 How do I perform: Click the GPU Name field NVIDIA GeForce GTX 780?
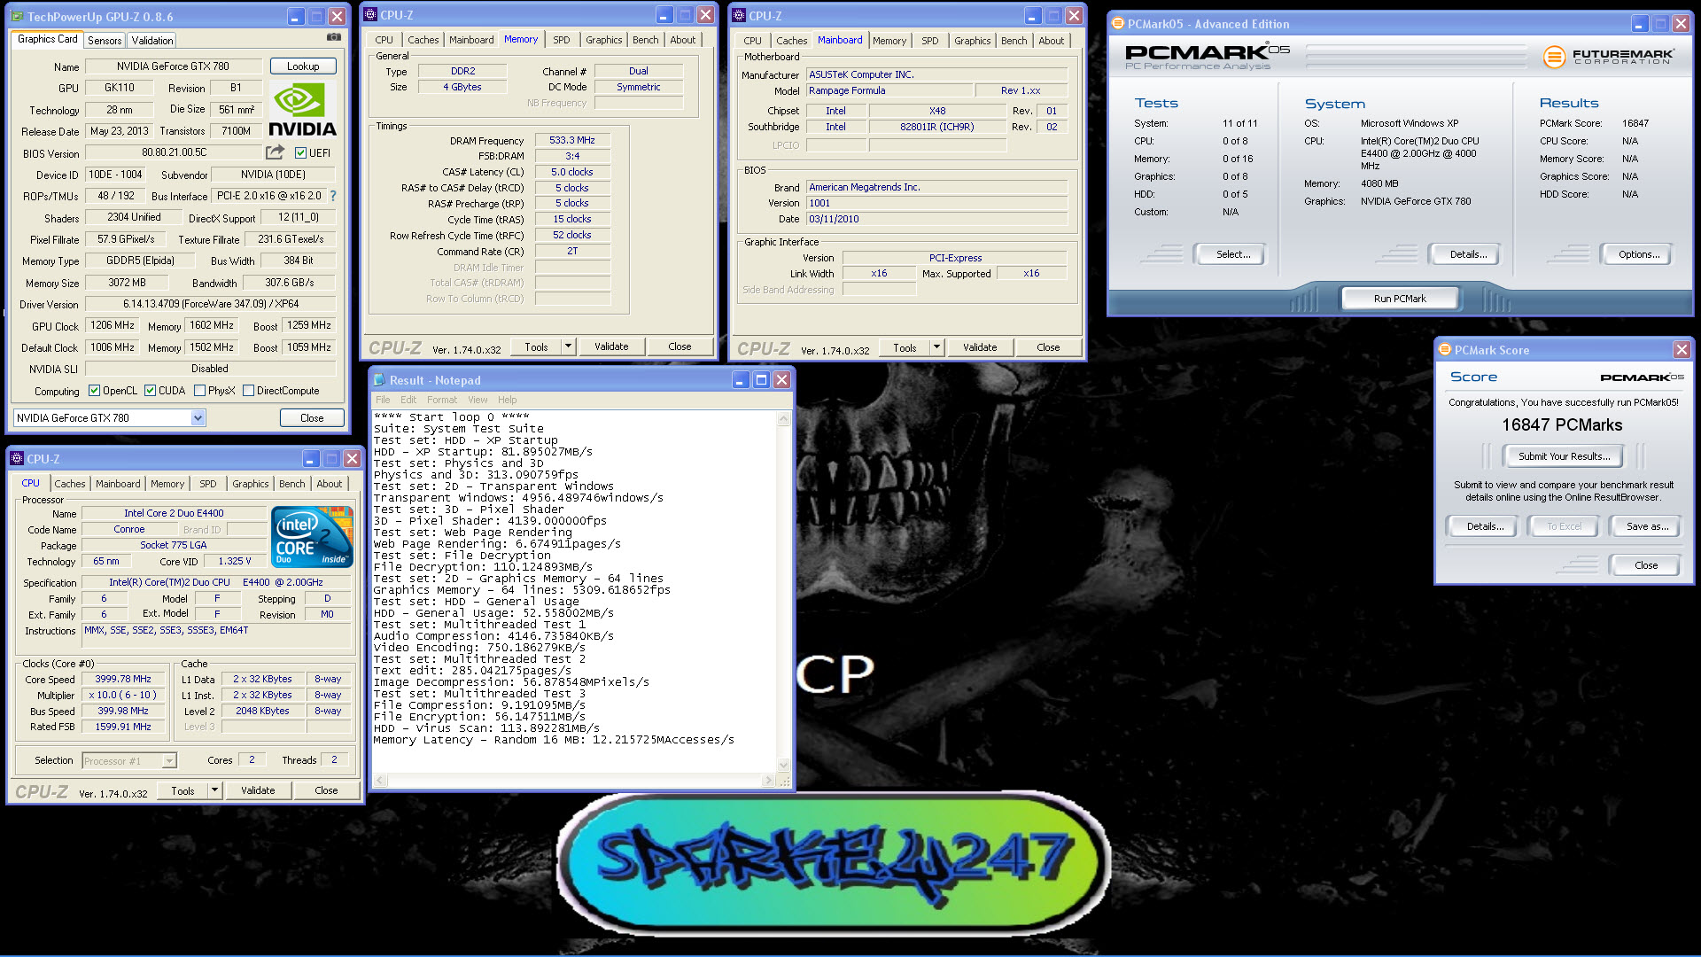click(173, 66)
